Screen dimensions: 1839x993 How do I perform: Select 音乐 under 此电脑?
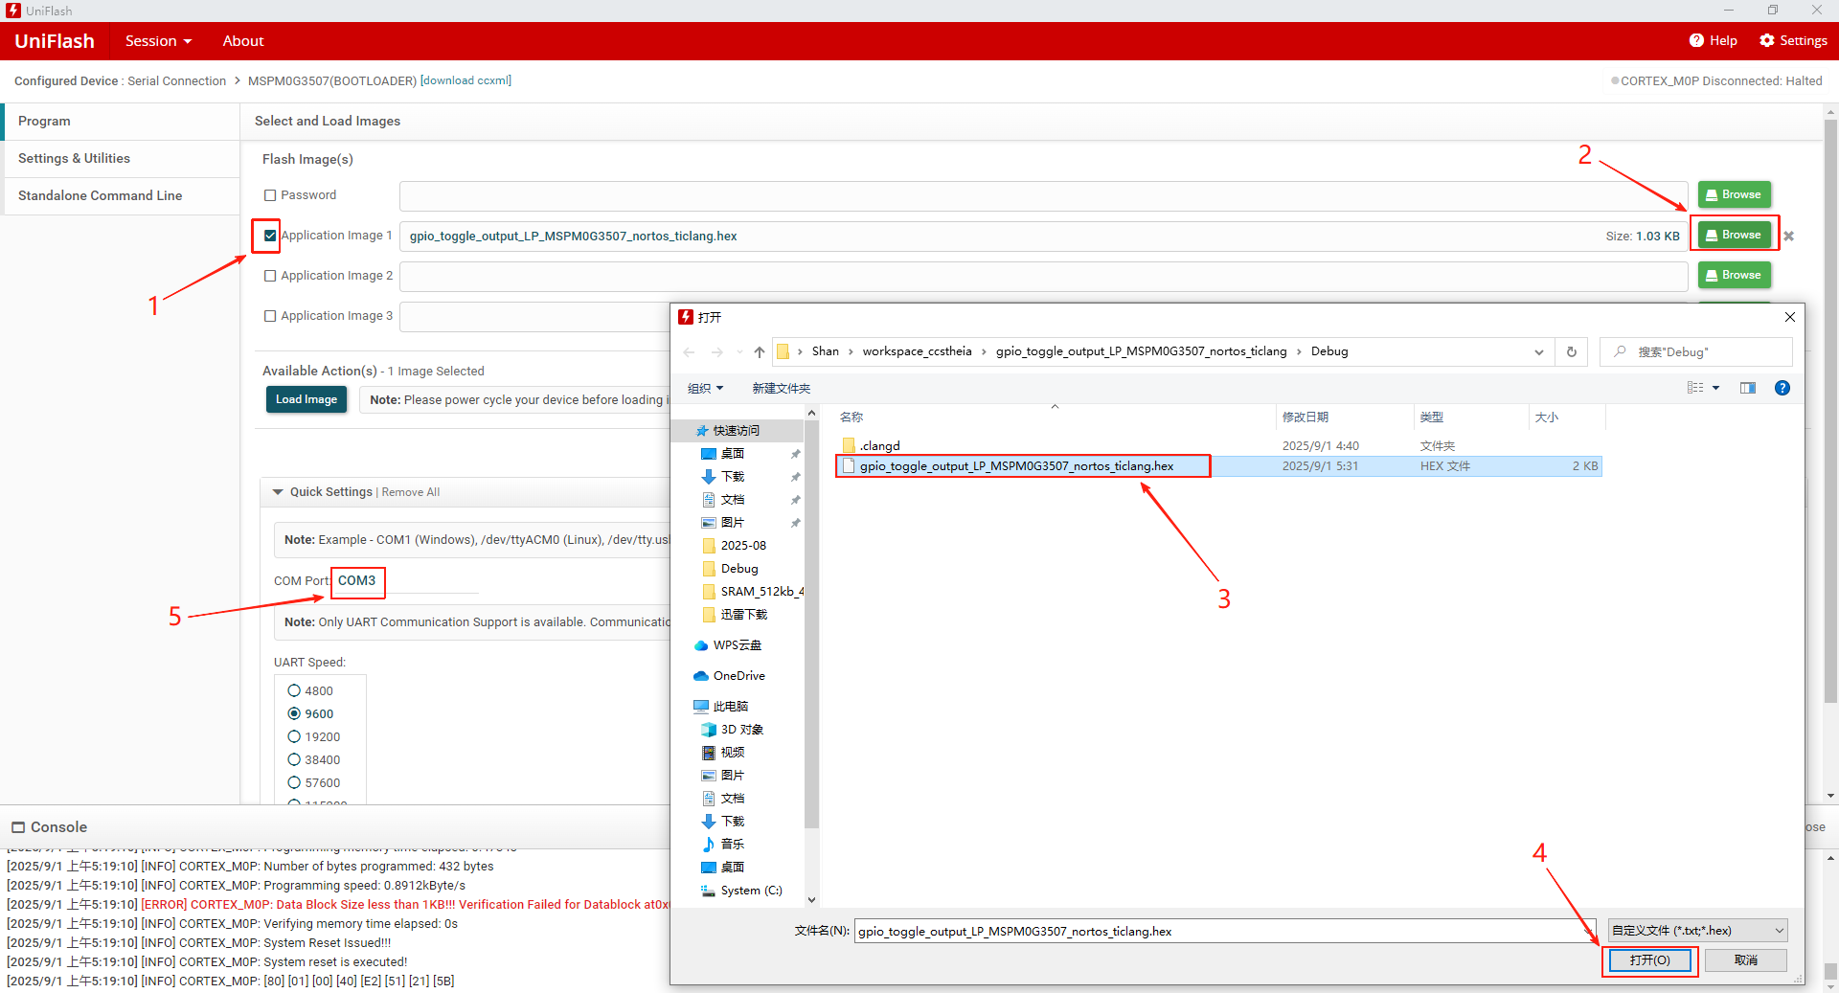[732, 845]
